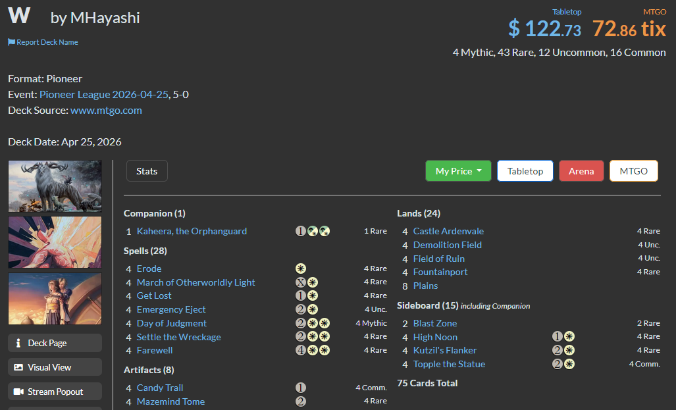Open the Erode card link

click(149, 269)
